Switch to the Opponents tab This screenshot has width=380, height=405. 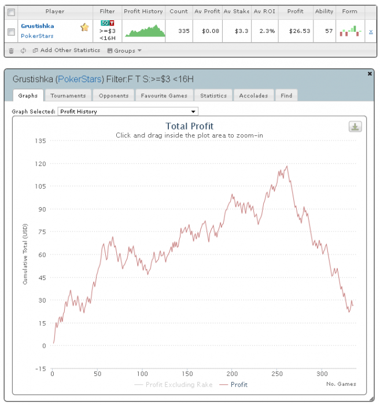click(113, 95)
